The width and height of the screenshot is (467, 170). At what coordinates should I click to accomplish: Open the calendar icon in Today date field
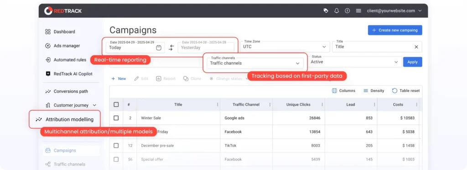159,48
